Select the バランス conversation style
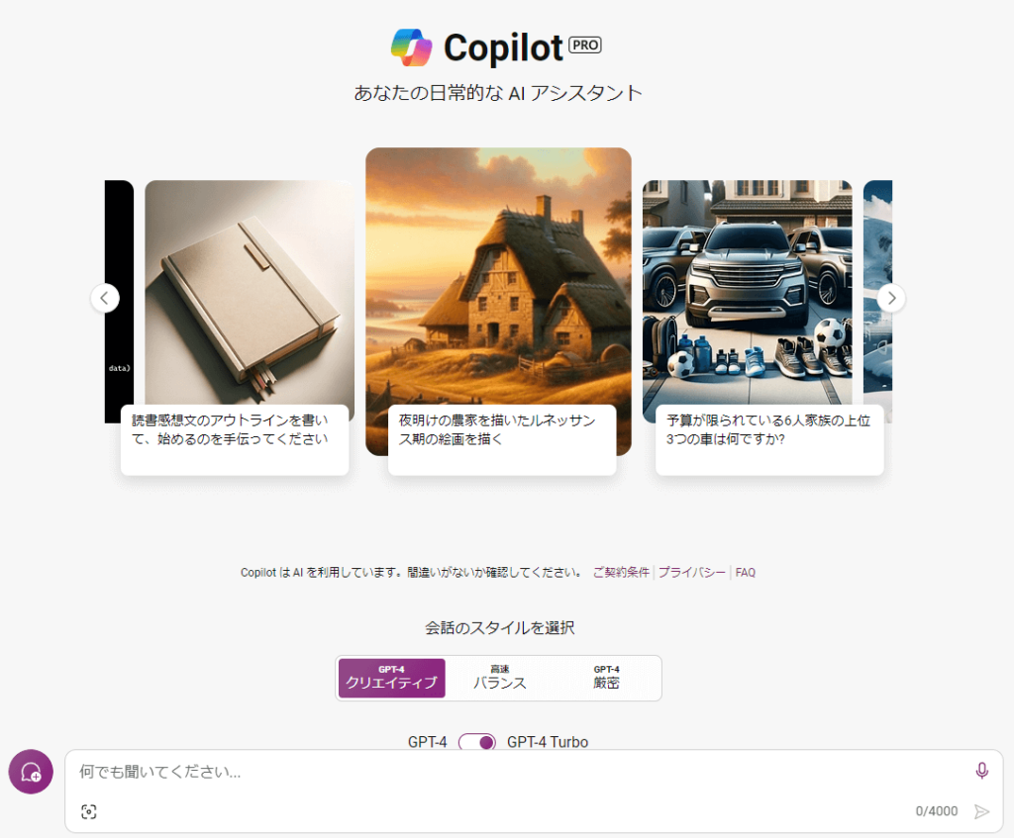The image size is (1014, 838). (x=499, y=678)
